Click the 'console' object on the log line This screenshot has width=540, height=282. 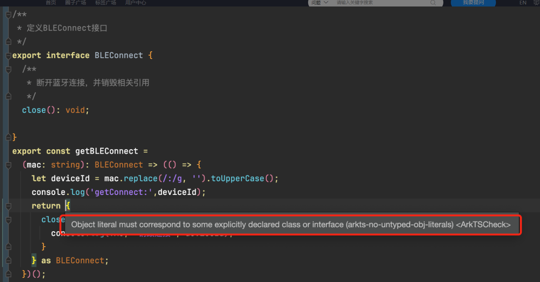click(x=49, y=192)
